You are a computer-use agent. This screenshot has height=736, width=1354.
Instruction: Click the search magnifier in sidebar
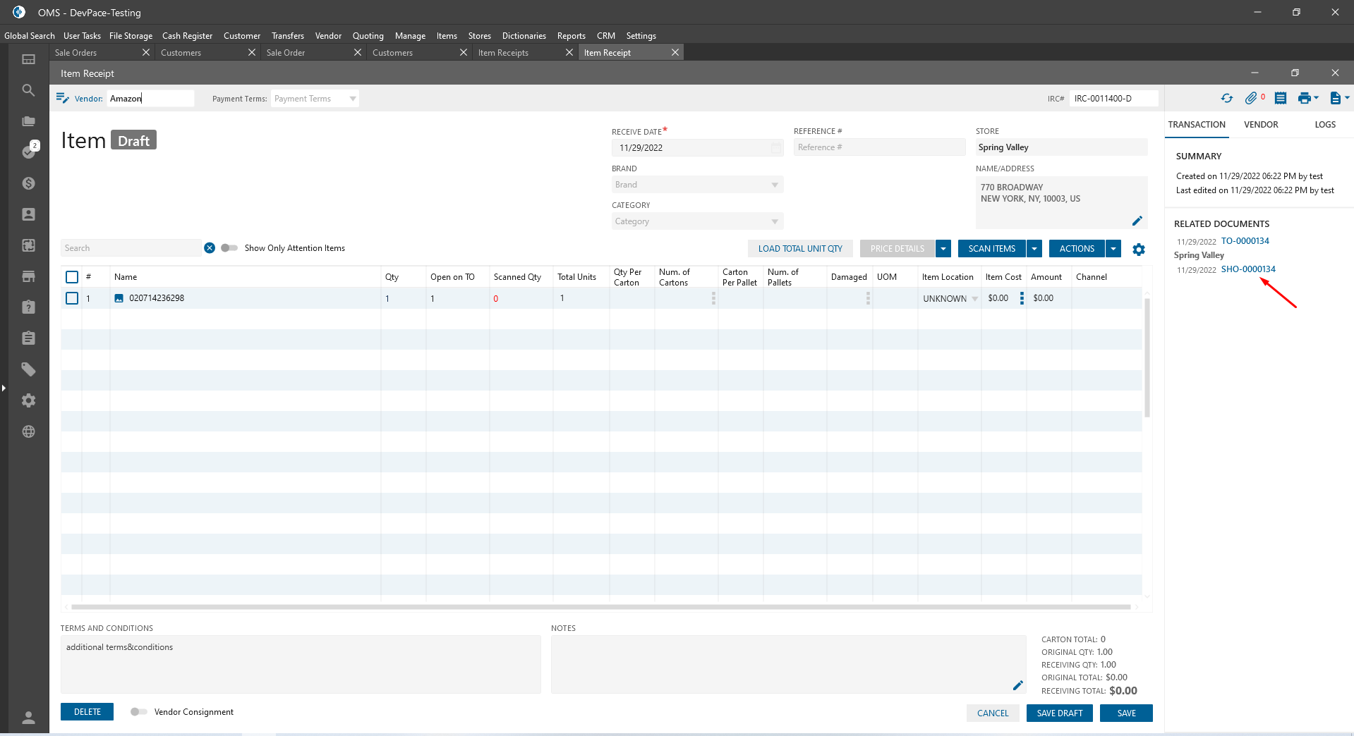tap(28, 90)
